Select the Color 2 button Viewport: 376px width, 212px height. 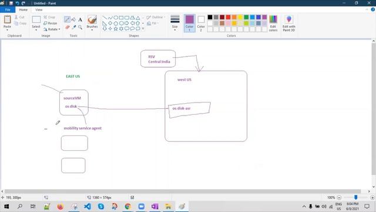point(201,24)
